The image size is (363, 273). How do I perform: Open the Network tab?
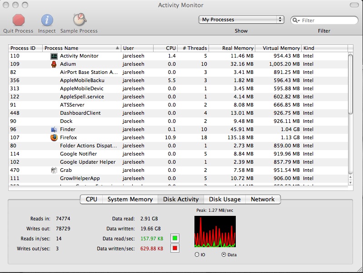[x=263, y=199]
